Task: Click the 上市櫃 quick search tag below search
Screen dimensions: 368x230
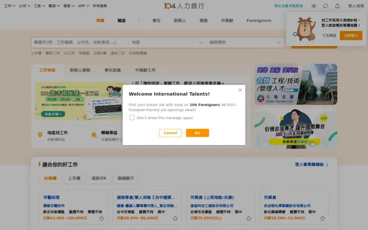Action: [x=36, y=53]
